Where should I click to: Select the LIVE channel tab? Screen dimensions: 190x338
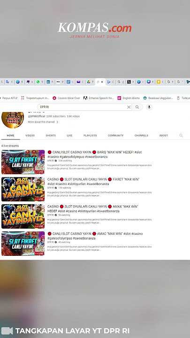click(69, 136)
